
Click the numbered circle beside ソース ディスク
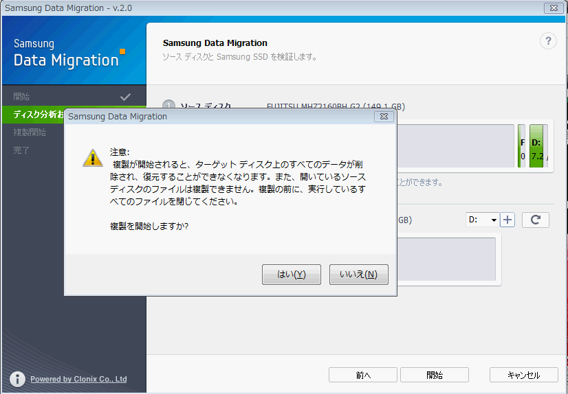(168, 106)
